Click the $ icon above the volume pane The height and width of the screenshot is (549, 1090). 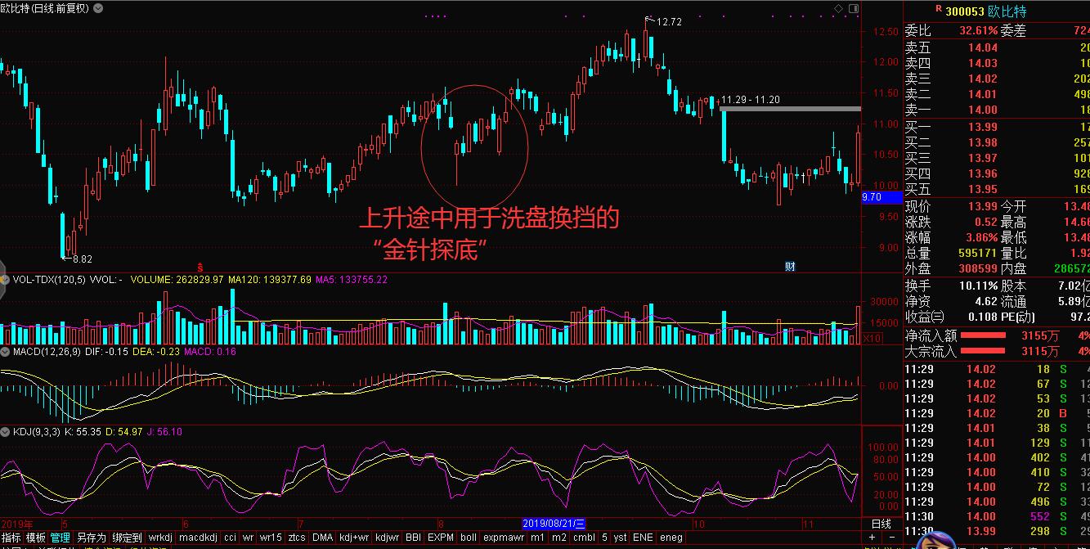pos(200,266)
